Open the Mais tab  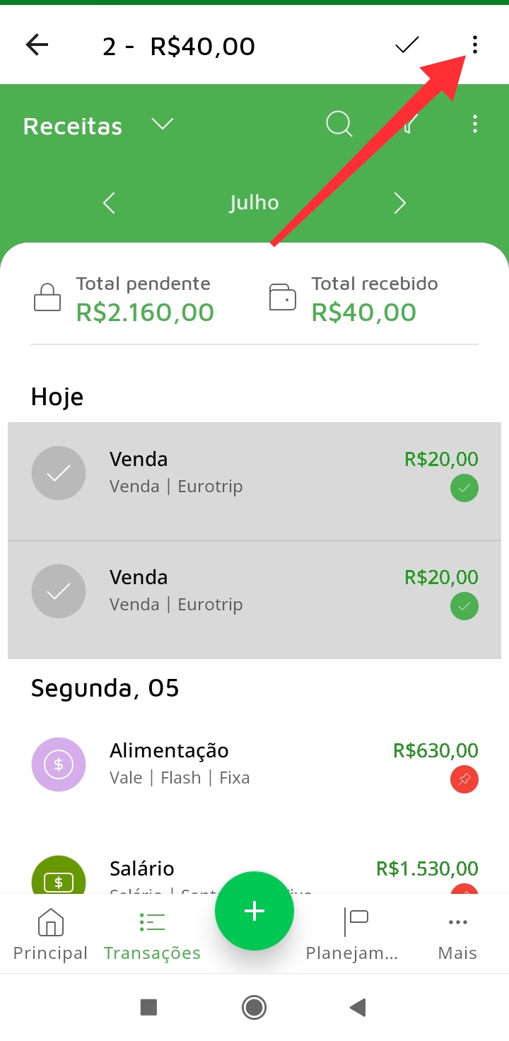tap(457, 935)
